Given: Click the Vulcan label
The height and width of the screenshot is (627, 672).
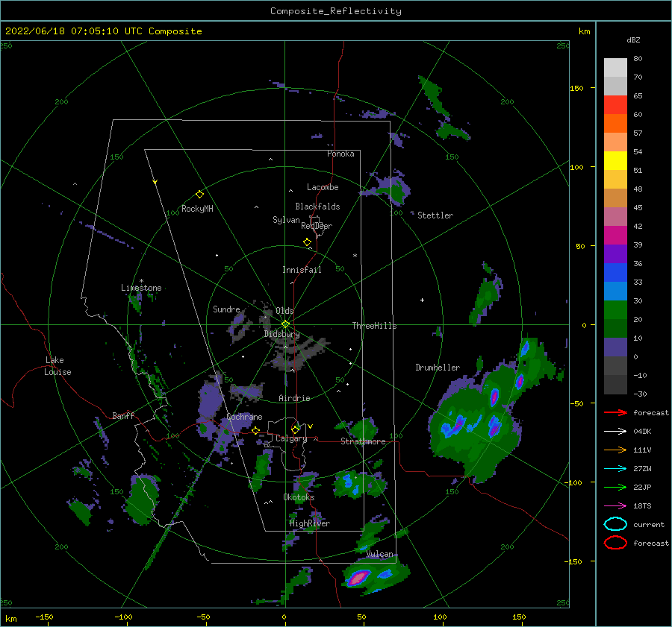Looking at the screenshot, I should pos(380,554).
